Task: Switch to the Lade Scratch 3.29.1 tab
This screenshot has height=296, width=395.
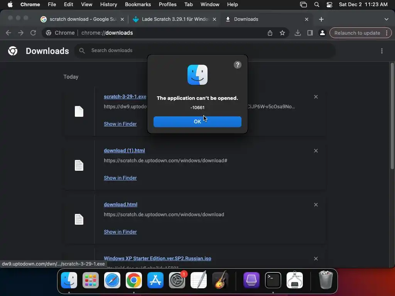Action: [174, 19]
